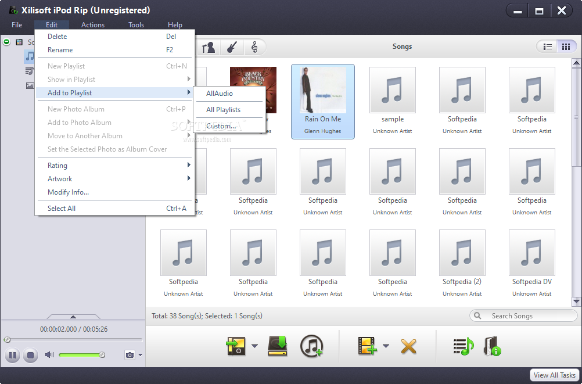Click the Search Songs field
582x384 pixels.
coord(523,315)
